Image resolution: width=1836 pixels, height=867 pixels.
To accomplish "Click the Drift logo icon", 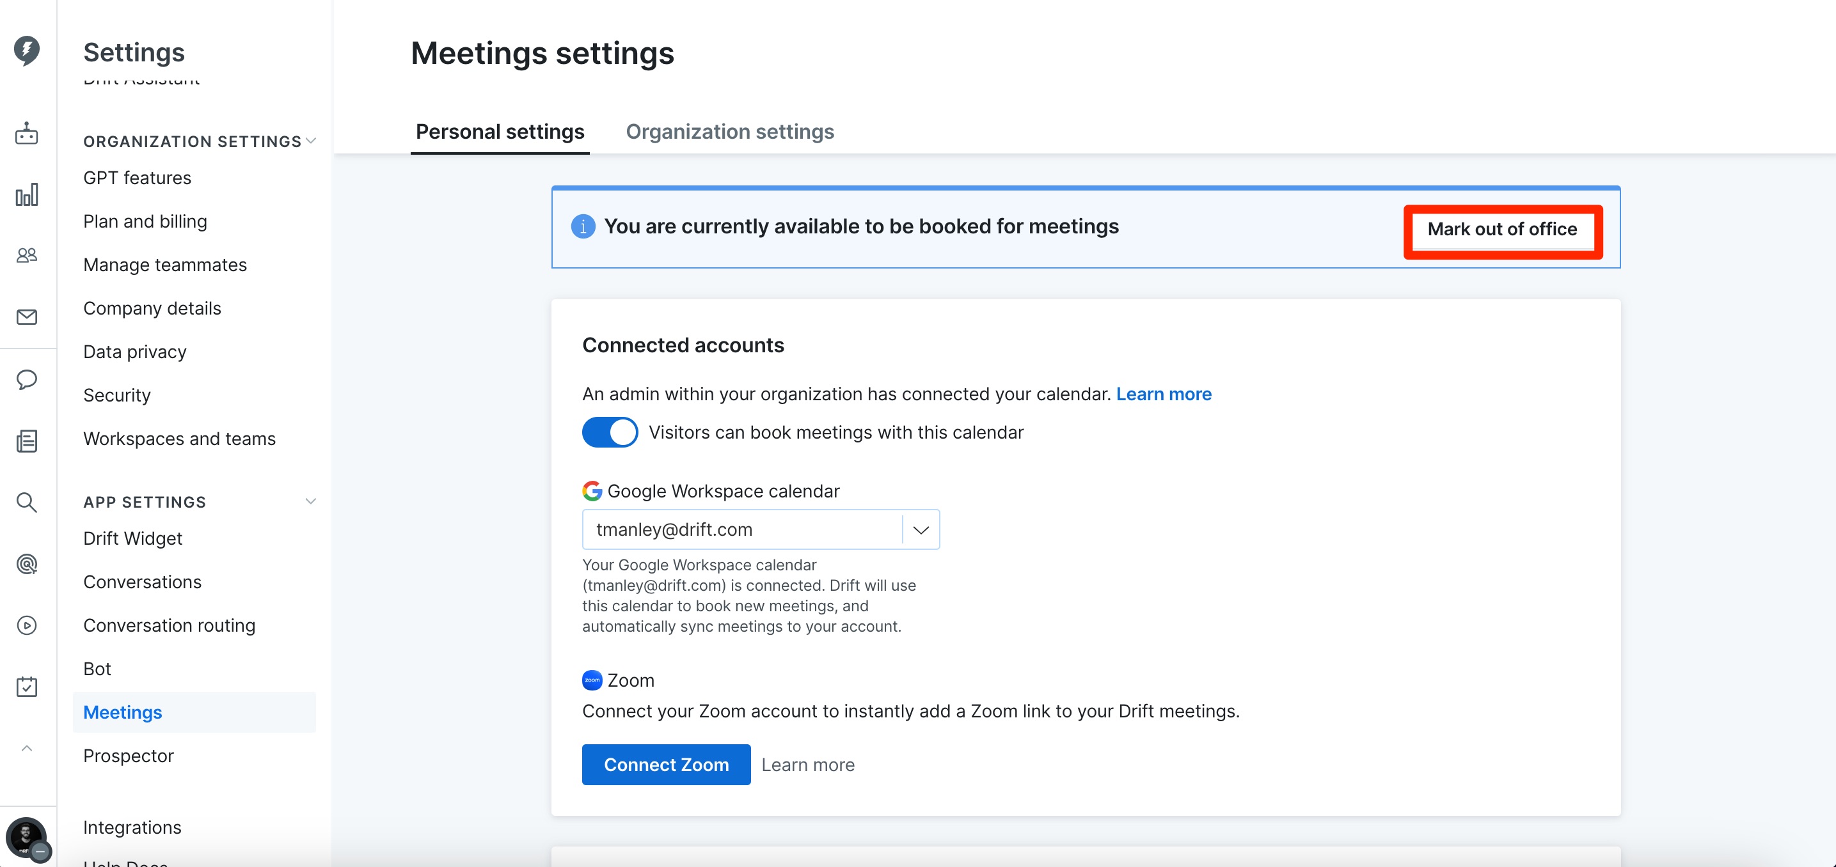I will [27, 50].
